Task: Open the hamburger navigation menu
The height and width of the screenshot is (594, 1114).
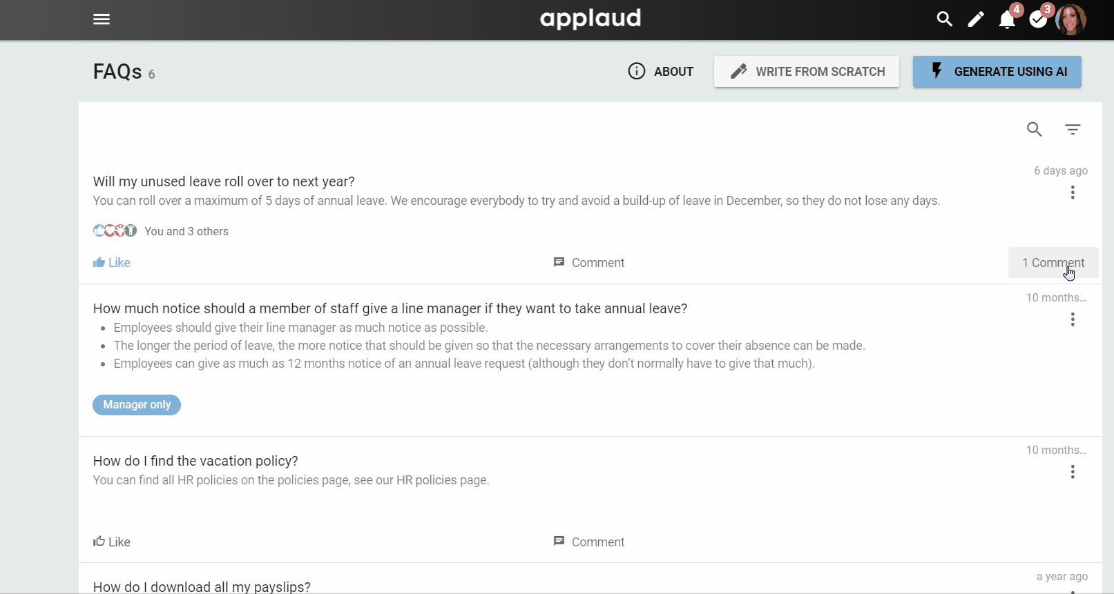Action: coord(102,19)
